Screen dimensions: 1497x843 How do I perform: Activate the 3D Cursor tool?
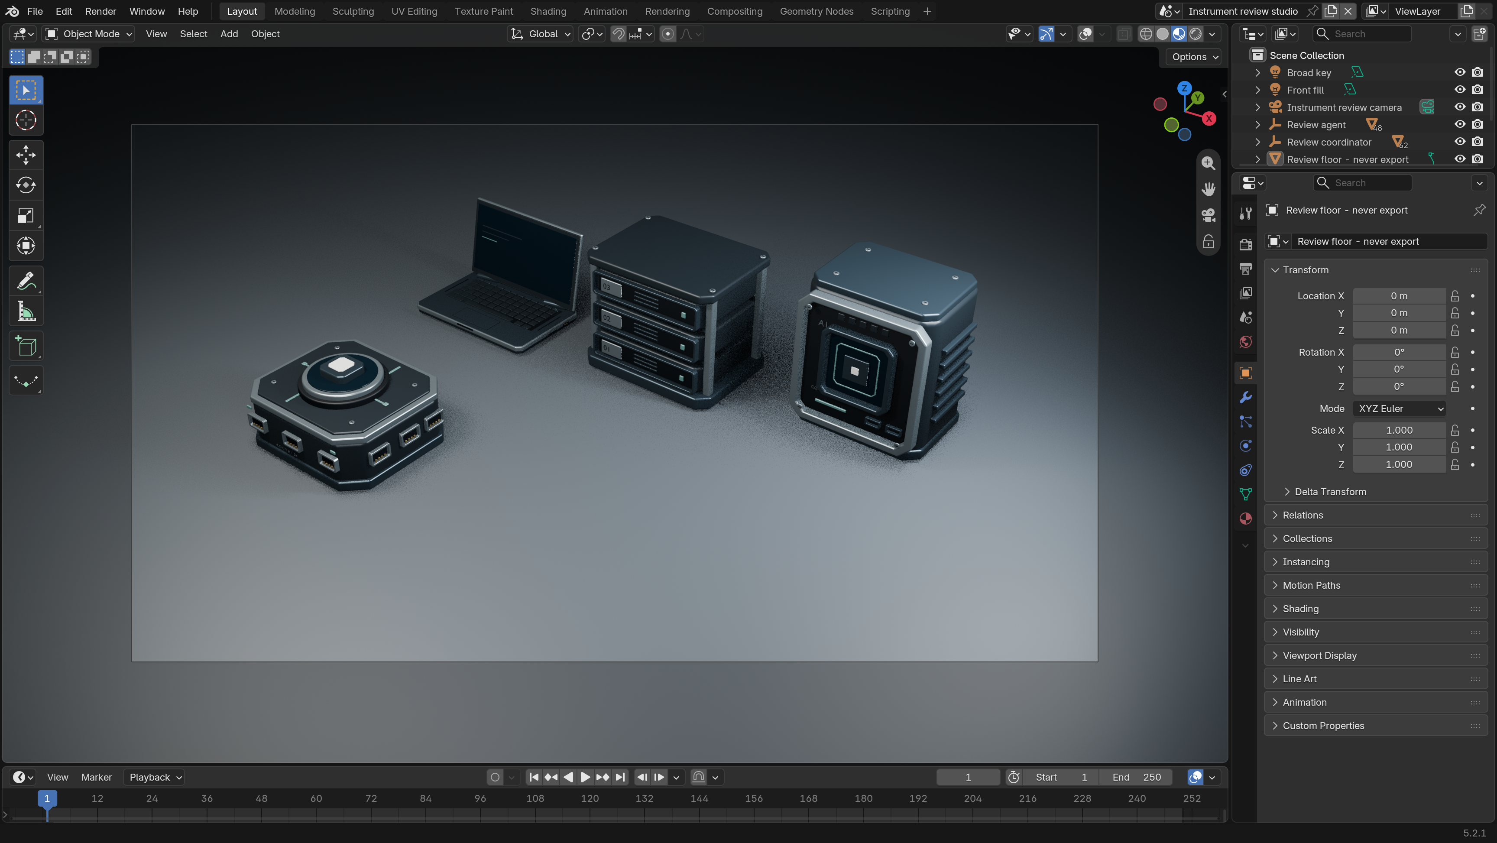pos(26,120)
